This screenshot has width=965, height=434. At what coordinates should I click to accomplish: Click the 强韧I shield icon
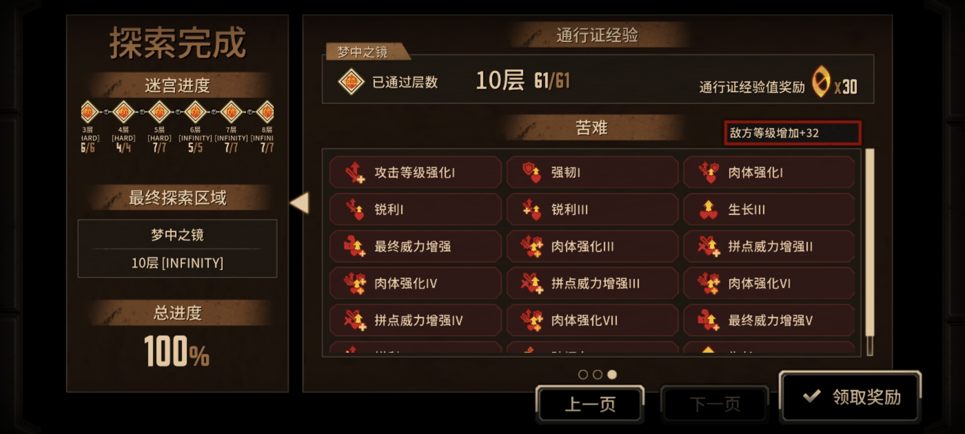coord(531,172)
